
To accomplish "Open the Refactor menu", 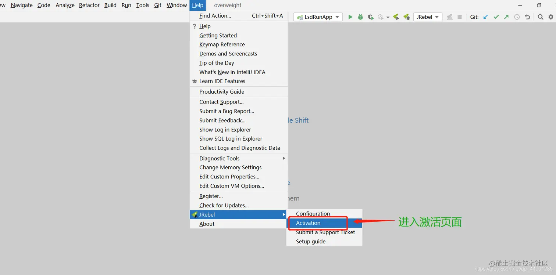I will coord(89,5).
